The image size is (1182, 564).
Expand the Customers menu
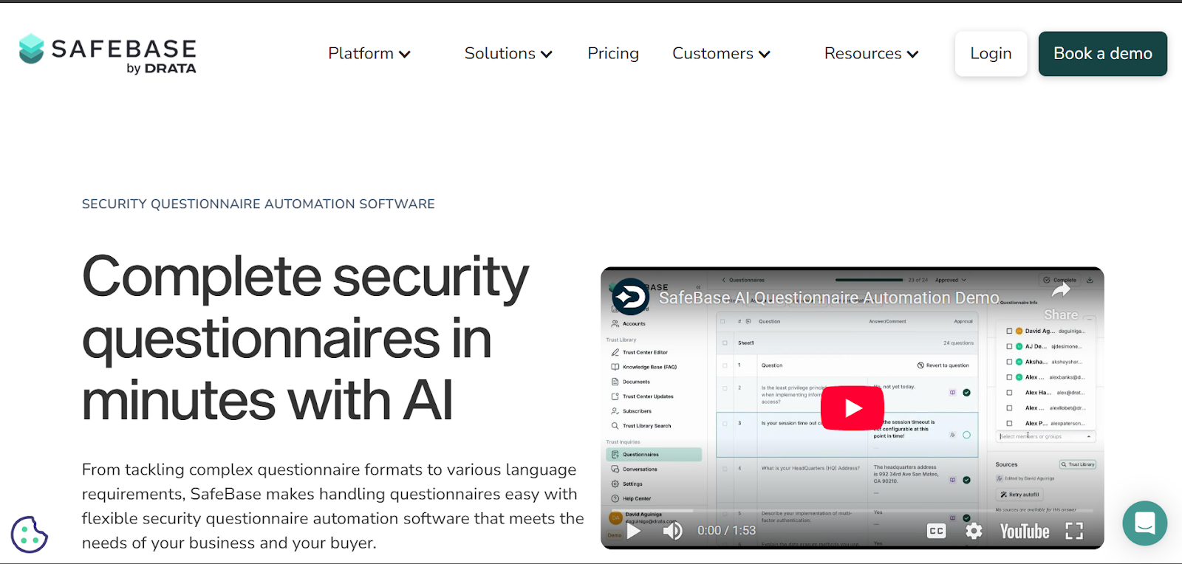tap(721, 53)
